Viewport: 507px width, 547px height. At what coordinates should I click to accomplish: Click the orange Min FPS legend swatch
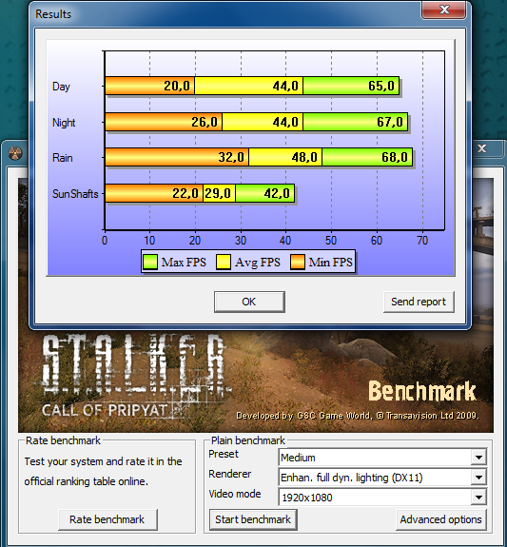click(x=298, y=262)
